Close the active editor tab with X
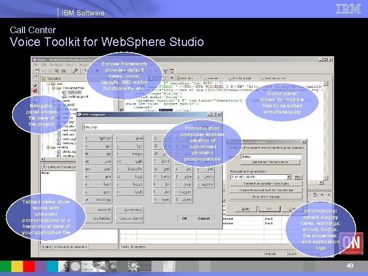368x276 pixels. pos(172,78)
